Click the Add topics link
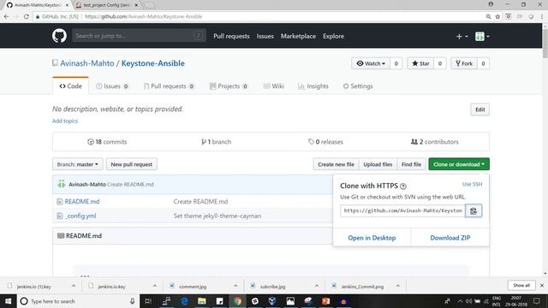 click(65, 121)
